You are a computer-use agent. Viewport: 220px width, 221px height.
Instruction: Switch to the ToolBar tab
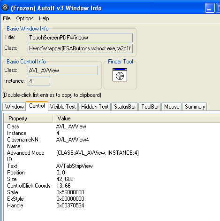pyautogui.click(x=150, y=107)
